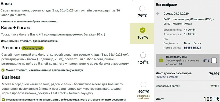
Task: Select the Basic fare radio button
Action: pyautogui.click(x=142, y=9)
